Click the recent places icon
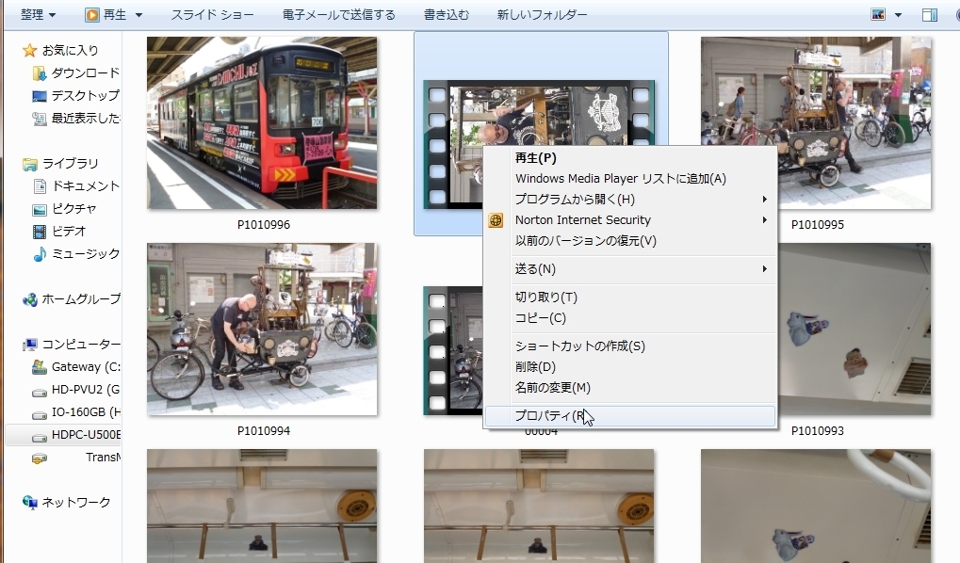This screenshot has width=960, height=563. (40, 119)
